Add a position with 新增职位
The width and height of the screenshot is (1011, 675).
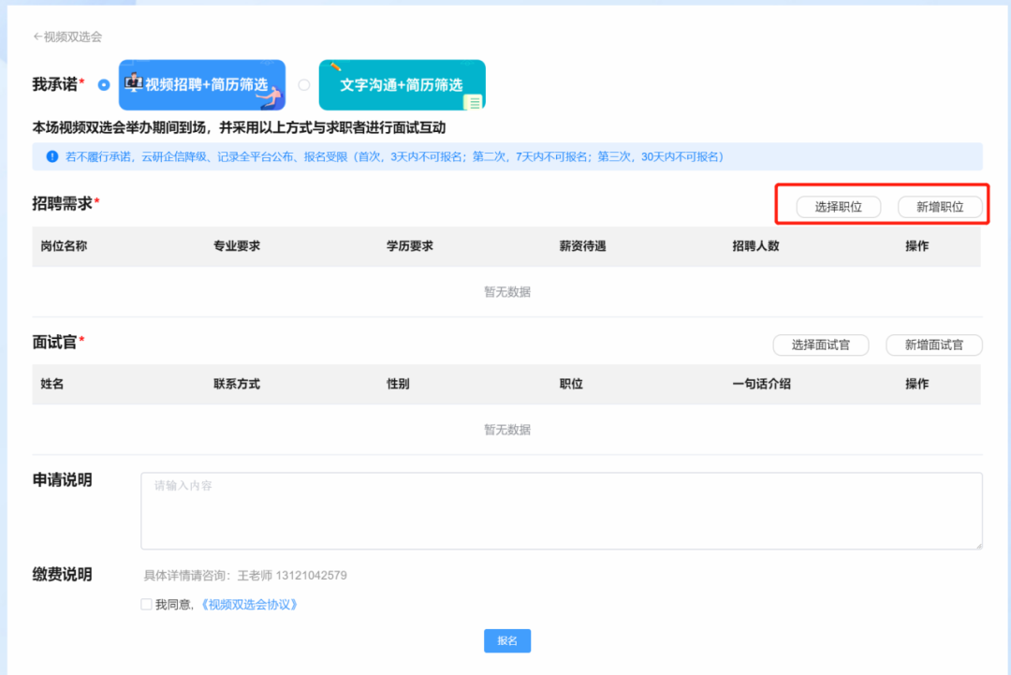click(940, 207)
